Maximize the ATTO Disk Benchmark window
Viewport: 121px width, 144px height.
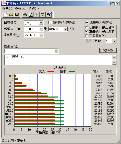113,3
